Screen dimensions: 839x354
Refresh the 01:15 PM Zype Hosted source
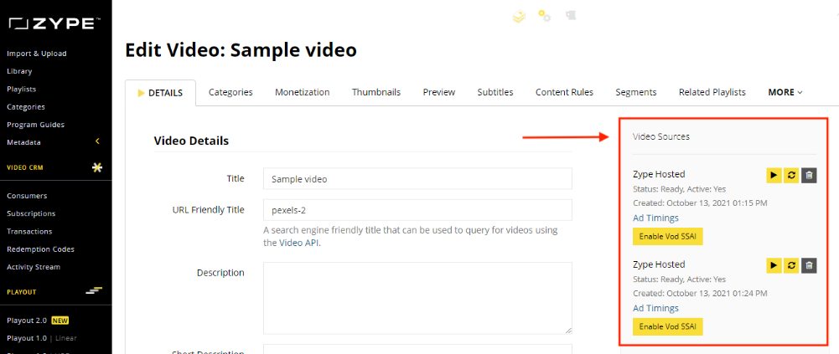791,175
